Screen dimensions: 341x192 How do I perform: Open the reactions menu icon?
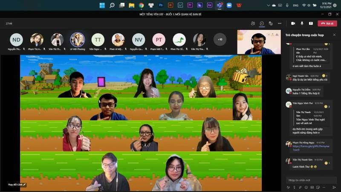[x=271, y=23]
